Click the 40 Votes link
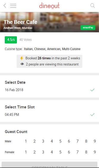This screenshot has width=99, height=168. (x=26, y=40)
